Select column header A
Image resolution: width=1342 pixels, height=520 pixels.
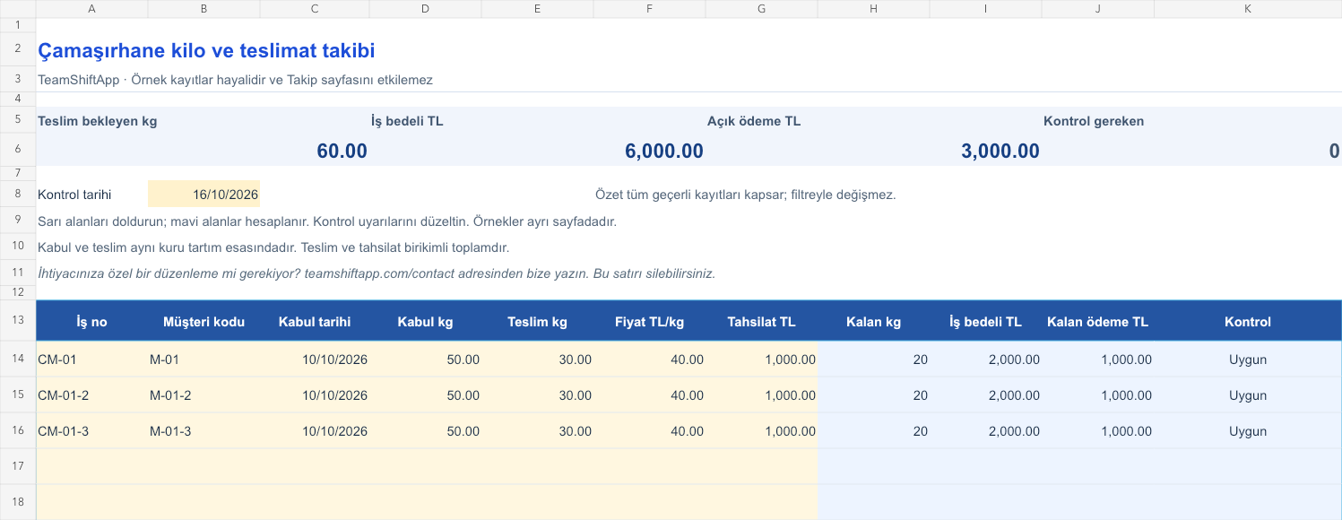pyautogui.click(x=92, y=8)
